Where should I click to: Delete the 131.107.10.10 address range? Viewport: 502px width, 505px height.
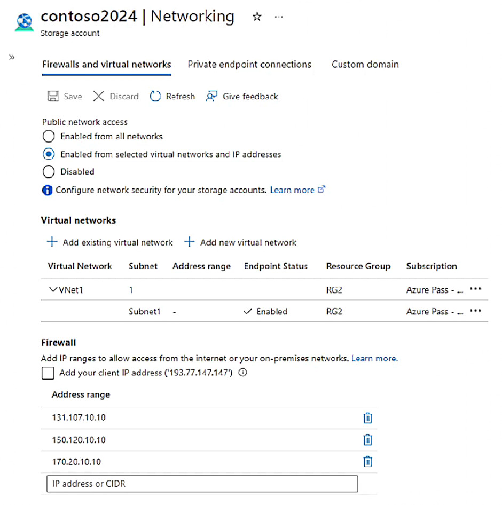[367, 418]
